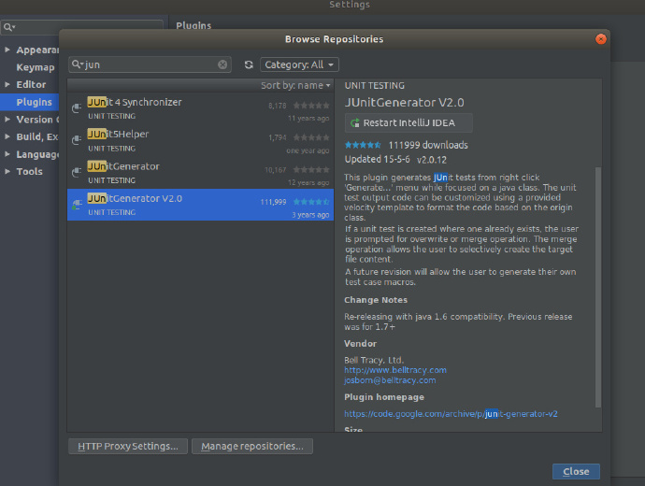This screenshot has height=486, width=645.
Task: Open the Category: All dropdown
Action: coord(300,65)
